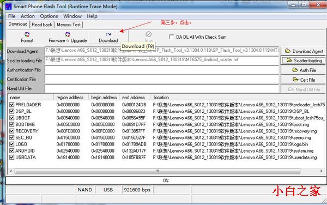This screenshot has width=327, height=205.
Task: Click end address 0x01789ADB
Action: tap(134, 144)
